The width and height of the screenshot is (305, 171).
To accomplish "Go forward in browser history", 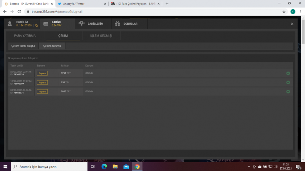I will [x=12, y=12].
